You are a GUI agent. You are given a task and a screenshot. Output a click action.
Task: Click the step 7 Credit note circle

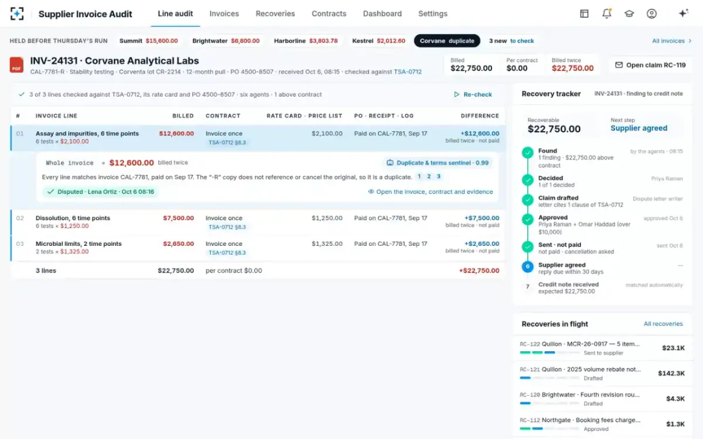528,287
